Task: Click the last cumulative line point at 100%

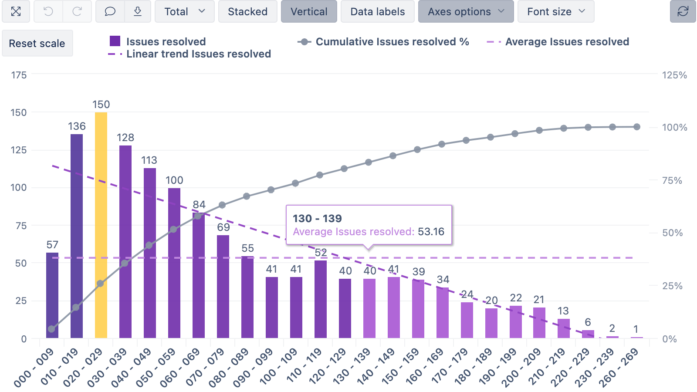Action: [637, 127]
